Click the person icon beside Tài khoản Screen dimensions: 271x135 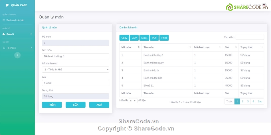pyautogui.click(x=4, y=48)
